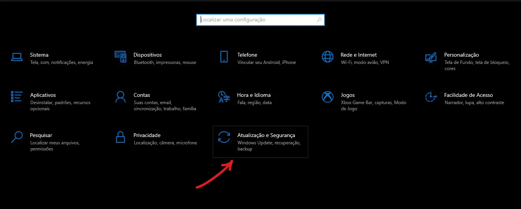Go to the Telefone settings title
Screen dimensions: 521x209
click(247, 55)
